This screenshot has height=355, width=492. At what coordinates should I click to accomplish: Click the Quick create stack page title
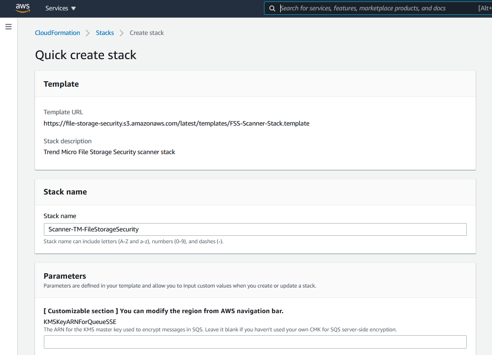coord(86,55)
